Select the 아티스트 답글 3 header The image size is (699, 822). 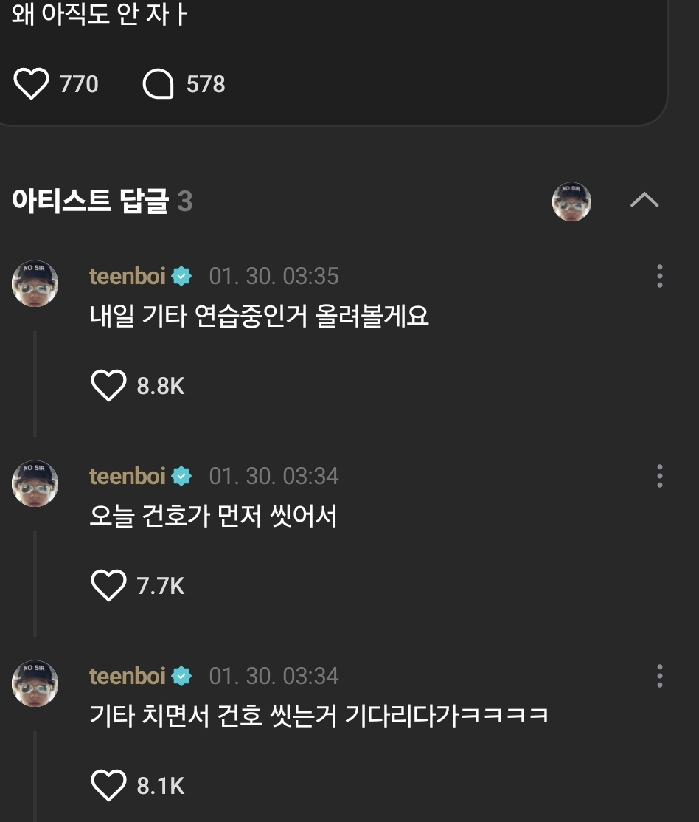coord(102,201)
